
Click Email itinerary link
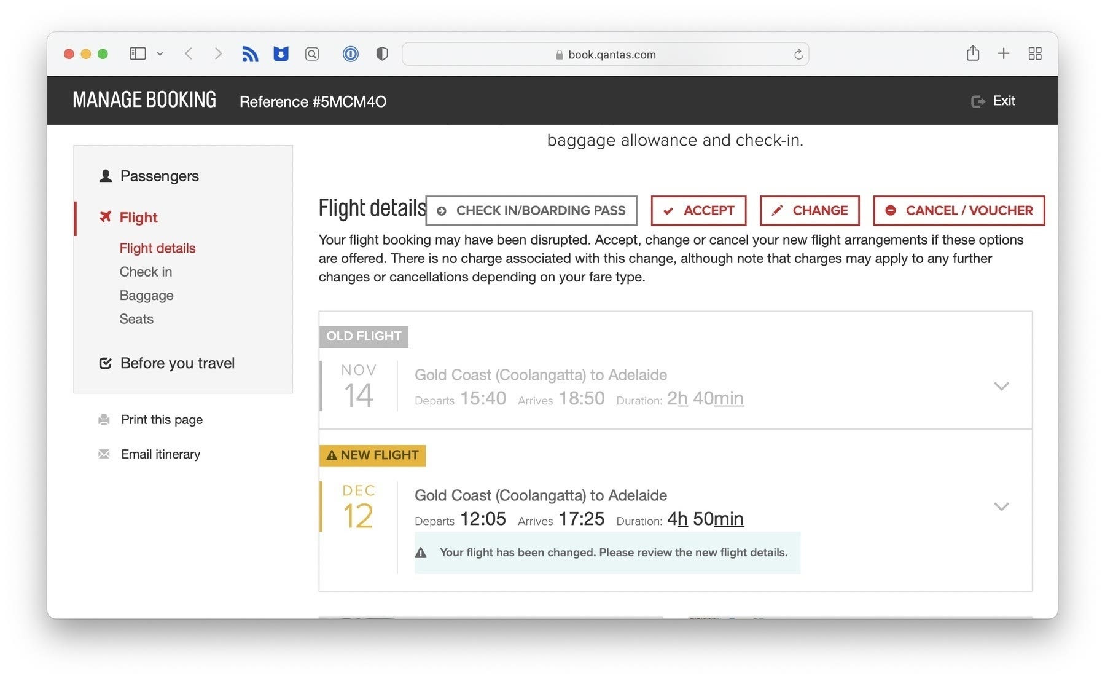160,454
